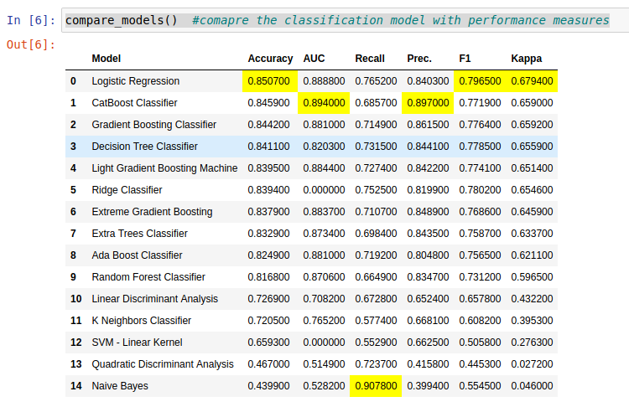This screenshot has height=407, width=629.
Task: Click the Quadratic Discriminant Analysis model name
Action: [163, 364]
